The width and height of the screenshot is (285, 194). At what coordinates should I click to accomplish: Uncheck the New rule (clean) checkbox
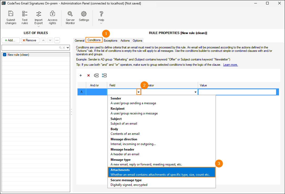4,55
